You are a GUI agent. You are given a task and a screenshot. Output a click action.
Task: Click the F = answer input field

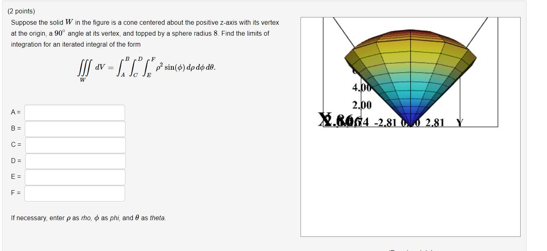(x=75, y=193)
